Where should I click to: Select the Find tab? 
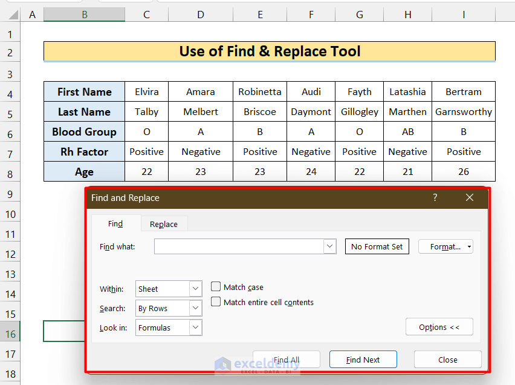[115, 224]
